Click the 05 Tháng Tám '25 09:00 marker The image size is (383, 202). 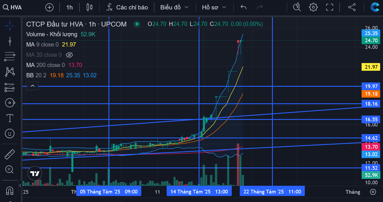tap(109, 192)
